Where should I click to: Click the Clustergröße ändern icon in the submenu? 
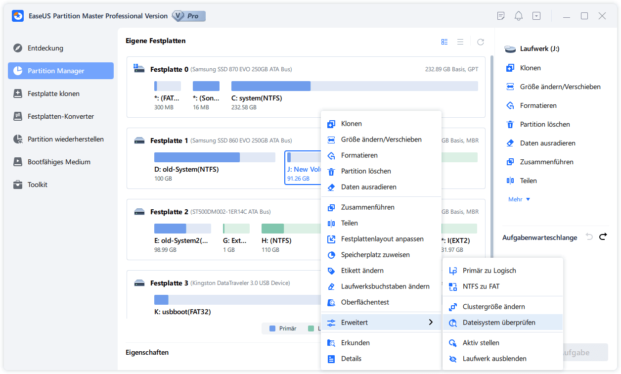point(452,307)
